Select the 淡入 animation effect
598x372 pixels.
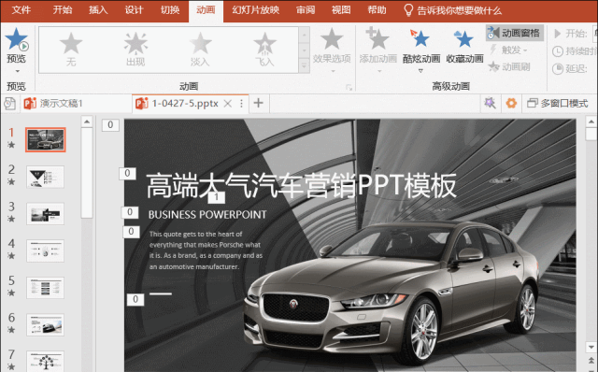click(x=200, y=50)
